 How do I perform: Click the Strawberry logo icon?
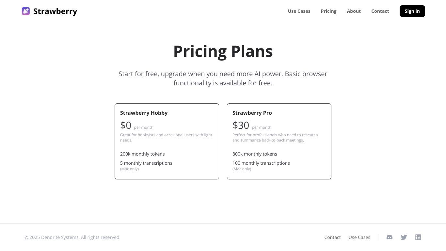click(26, 11)
